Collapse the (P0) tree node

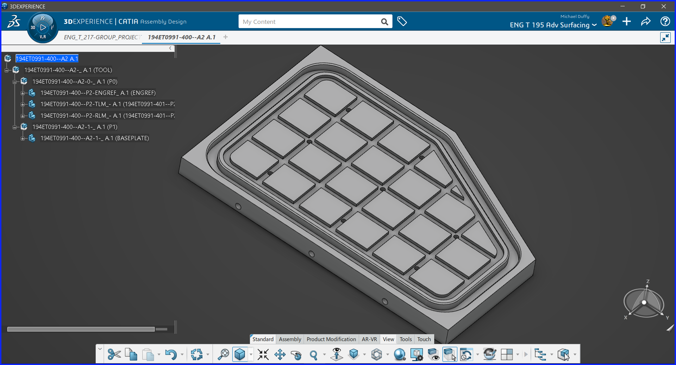click(14, 82)
